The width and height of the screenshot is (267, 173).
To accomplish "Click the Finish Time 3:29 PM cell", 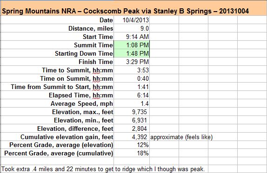I will pos(132,62).
